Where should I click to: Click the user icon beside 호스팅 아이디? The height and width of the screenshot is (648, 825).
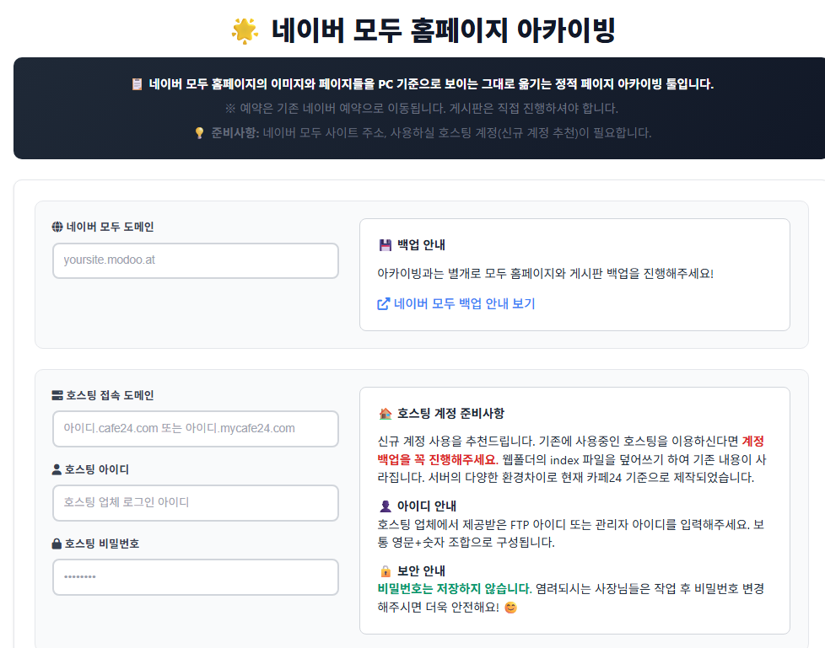pos(57,469)
